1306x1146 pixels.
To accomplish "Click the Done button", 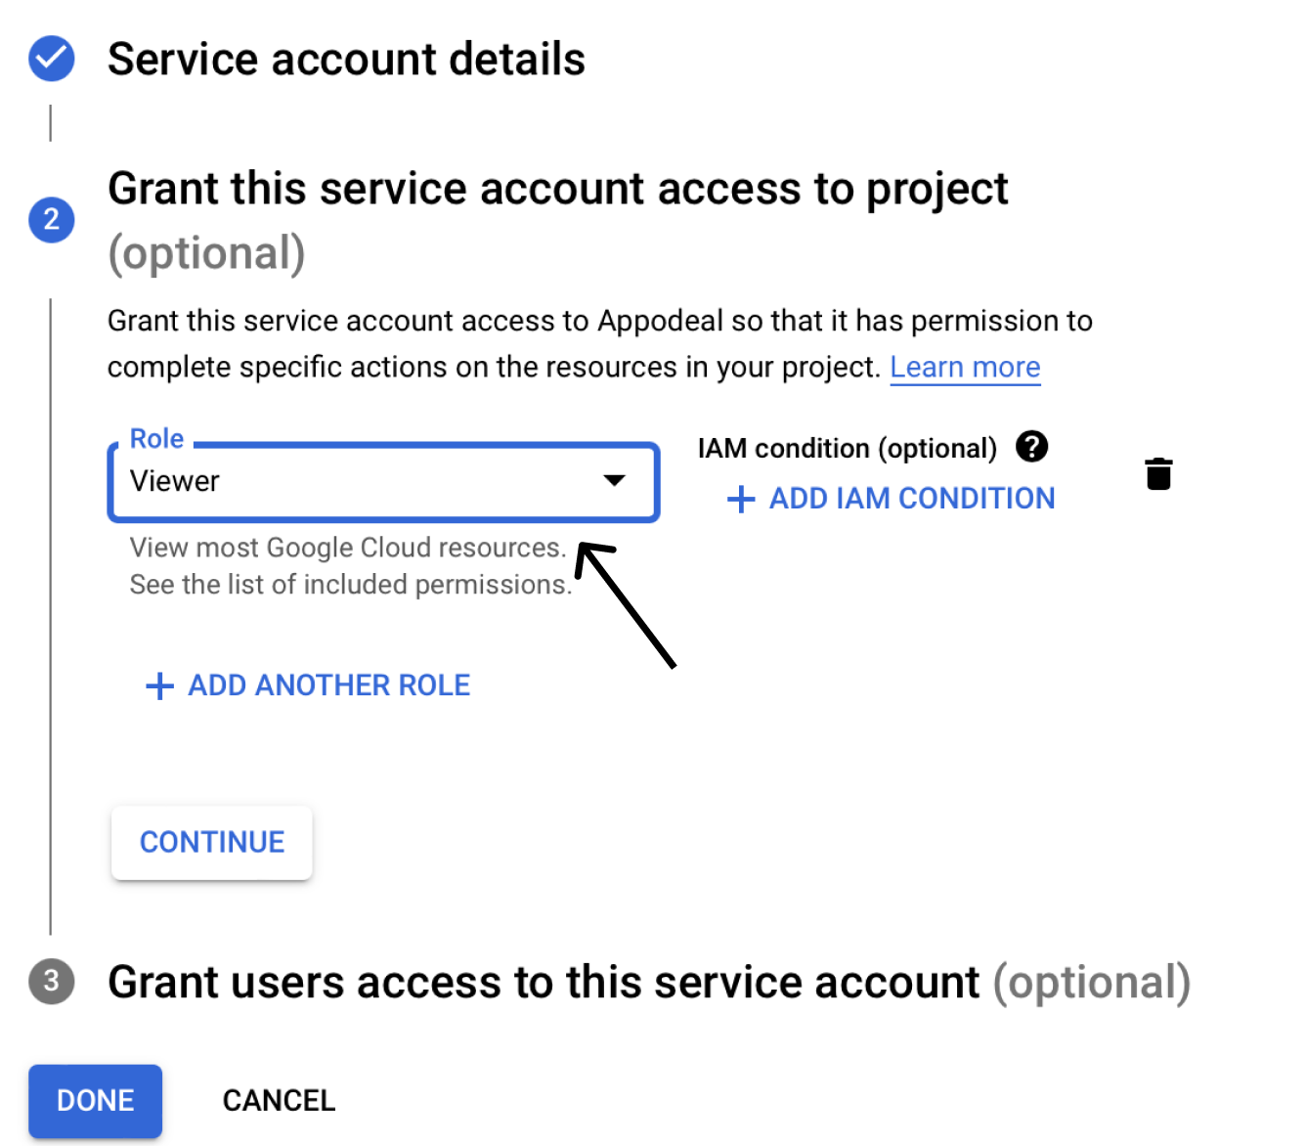I will pyautogui.click(x=95, y=1100).
